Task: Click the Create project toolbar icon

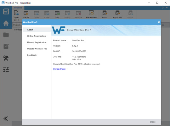Action: point(26,14)
